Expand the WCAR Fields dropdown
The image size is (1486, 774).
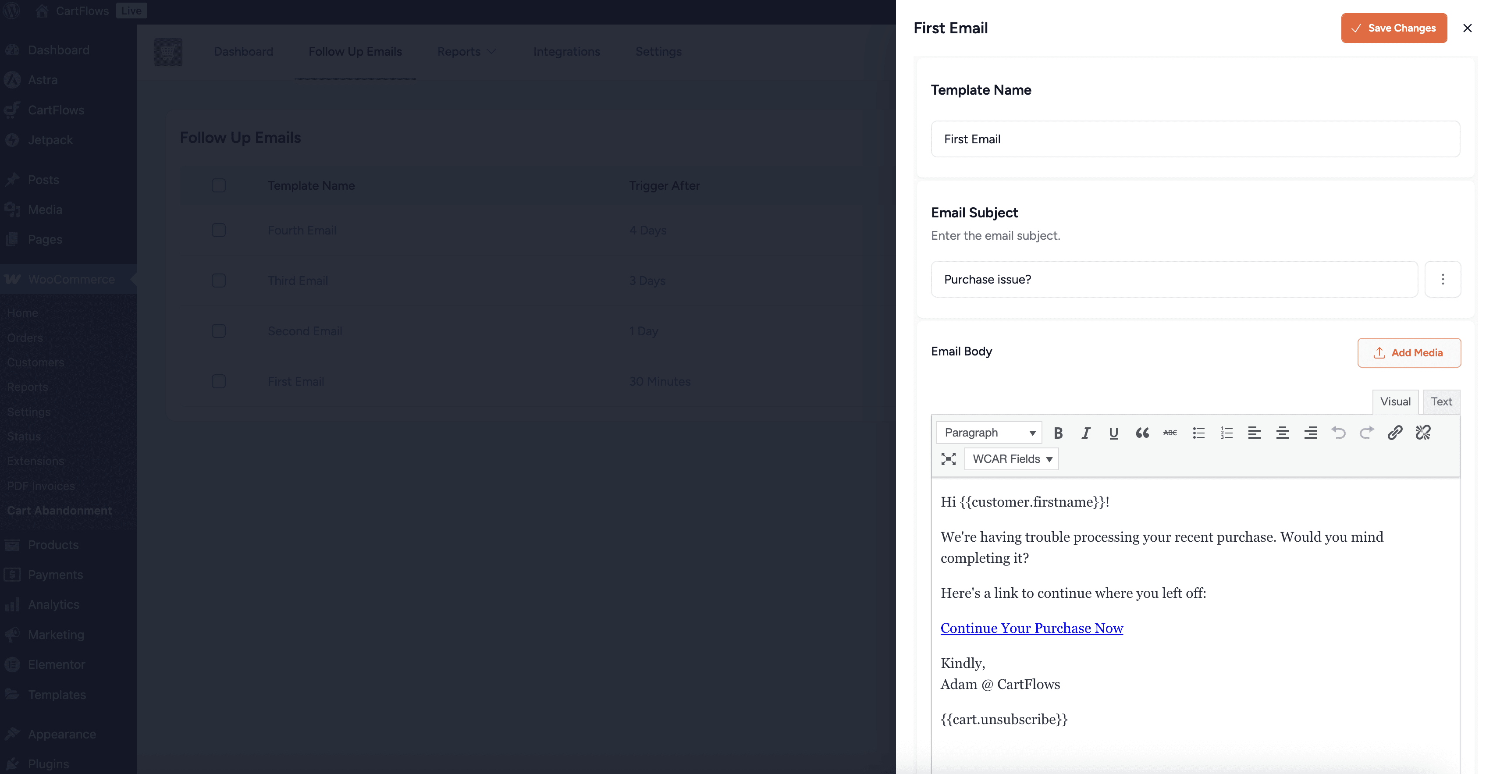(1012, 459)
